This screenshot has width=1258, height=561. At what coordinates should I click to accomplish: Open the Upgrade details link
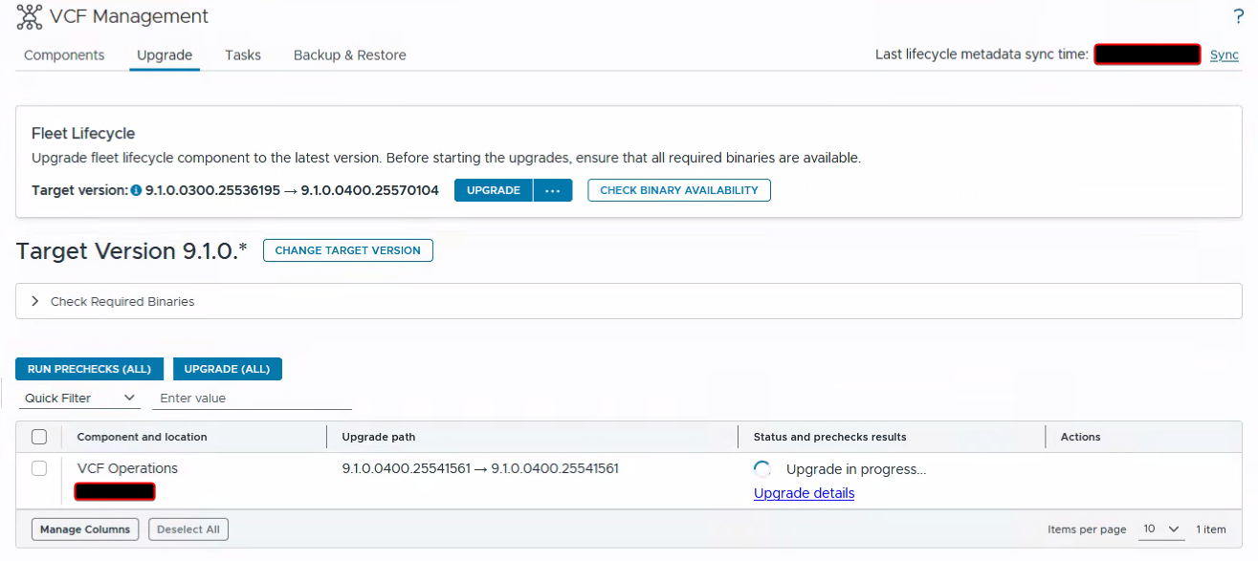(x=804, y=493)
